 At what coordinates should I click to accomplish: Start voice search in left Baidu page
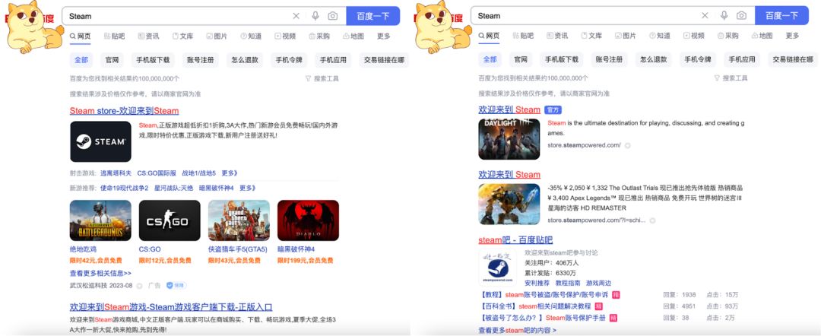(315, 16)
